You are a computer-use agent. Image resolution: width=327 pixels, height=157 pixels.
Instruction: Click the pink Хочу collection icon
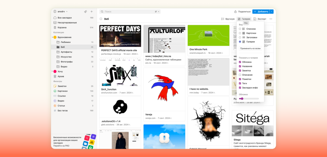coord(55,71)
